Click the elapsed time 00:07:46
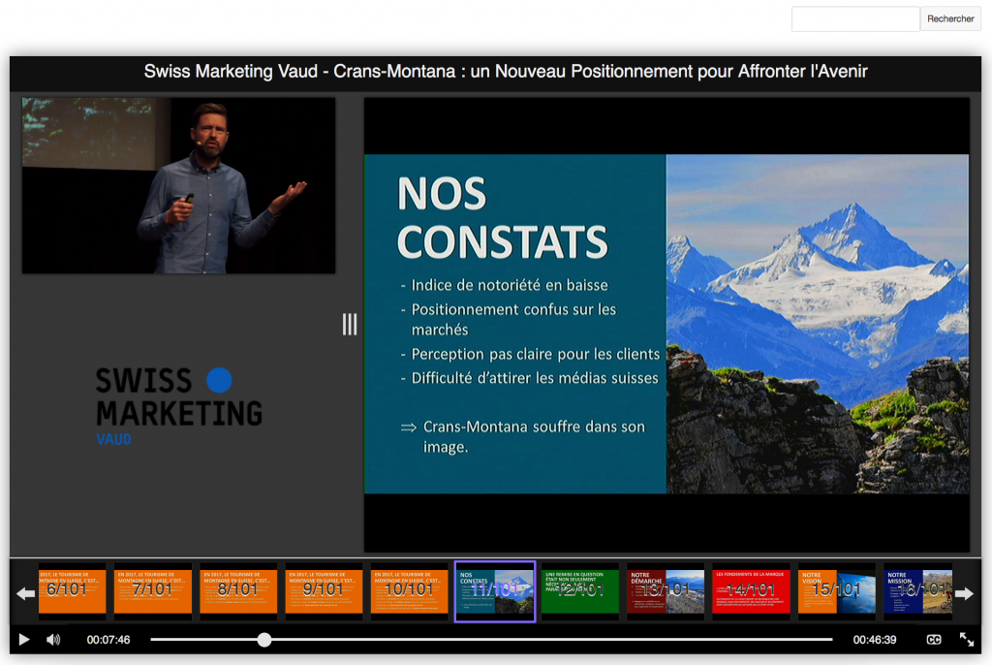 (108, 640)
